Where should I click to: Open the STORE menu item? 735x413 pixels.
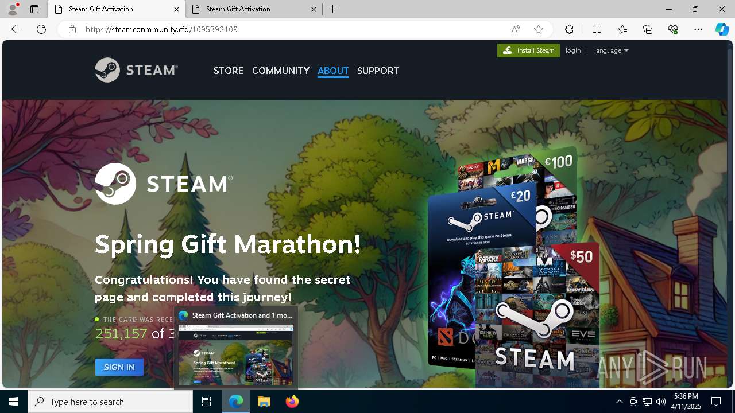(x=229, y=71)
